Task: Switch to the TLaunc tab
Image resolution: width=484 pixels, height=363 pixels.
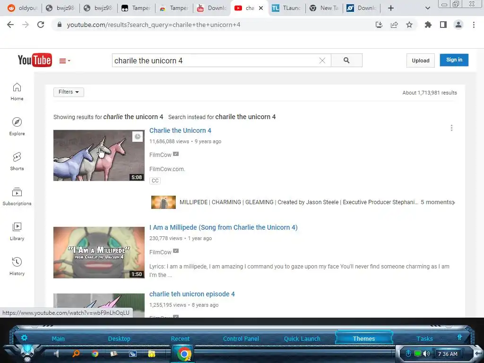Action: 286,8
